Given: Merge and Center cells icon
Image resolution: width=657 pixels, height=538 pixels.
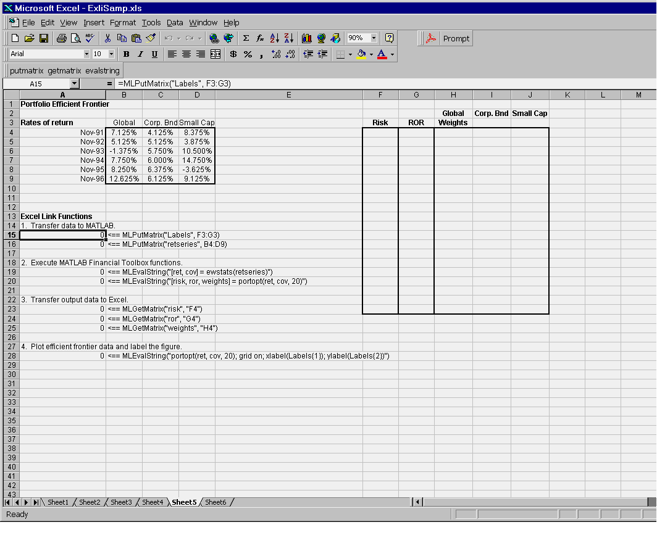Looking at the screenshot, I should pos(216,54).
